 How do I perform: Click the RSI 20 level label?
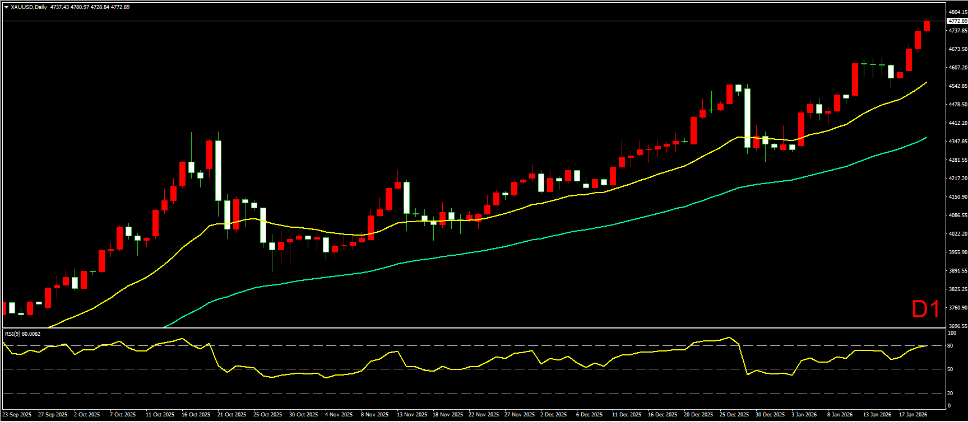950,393
